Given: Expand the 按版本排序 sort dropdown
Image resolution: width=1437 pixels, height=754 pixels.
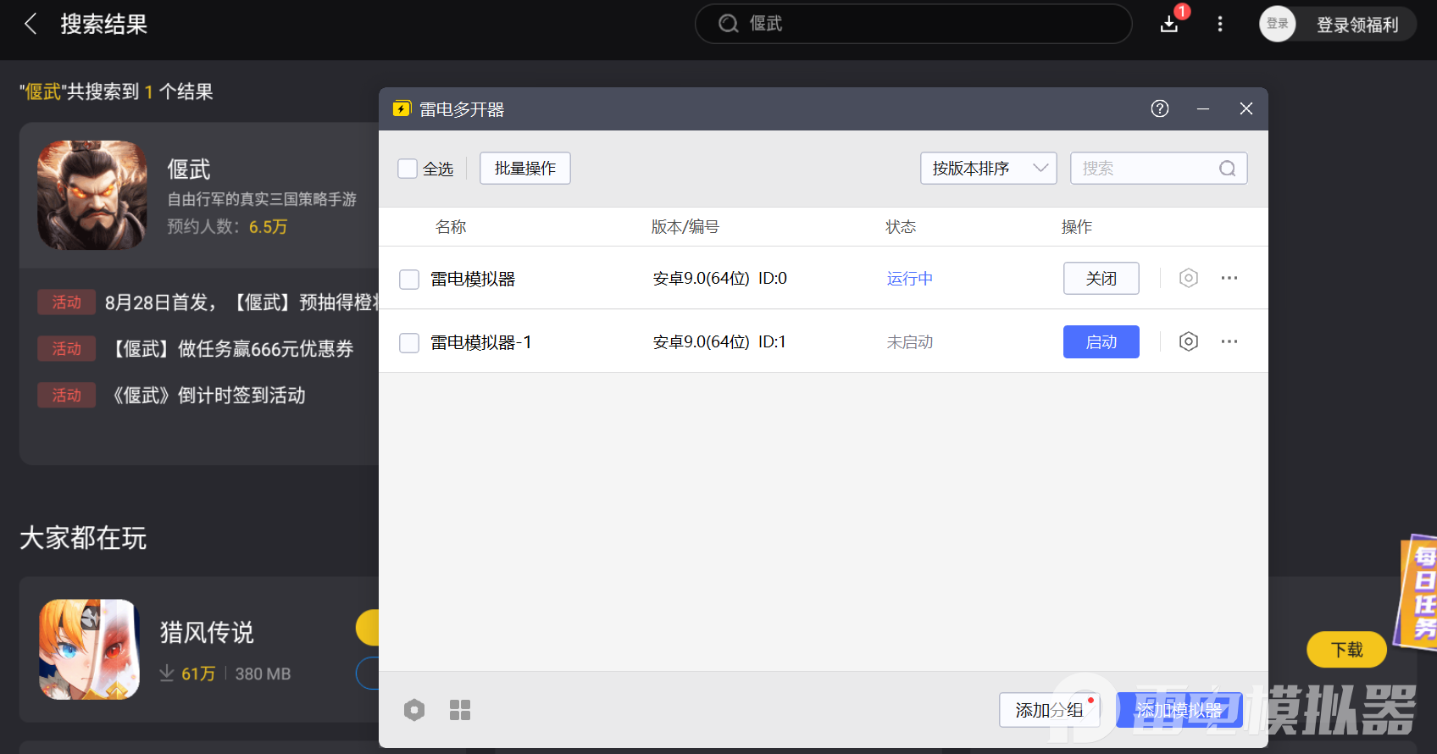Looking at the screenshot, I should click(988, 169).
